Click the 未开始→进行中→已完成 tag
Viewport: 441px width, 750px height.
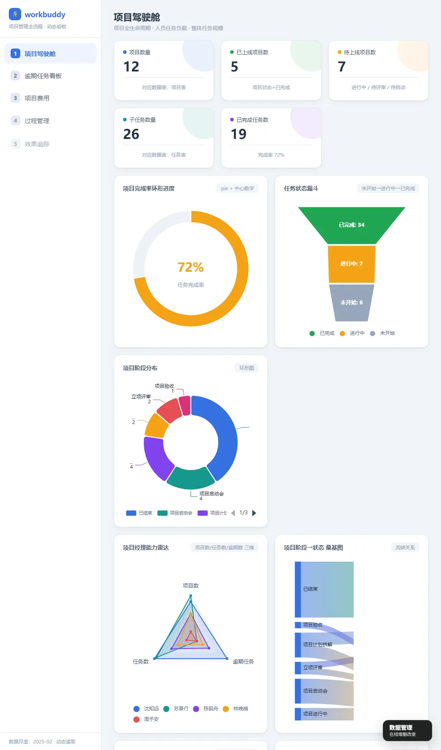(x=388, y=188)
